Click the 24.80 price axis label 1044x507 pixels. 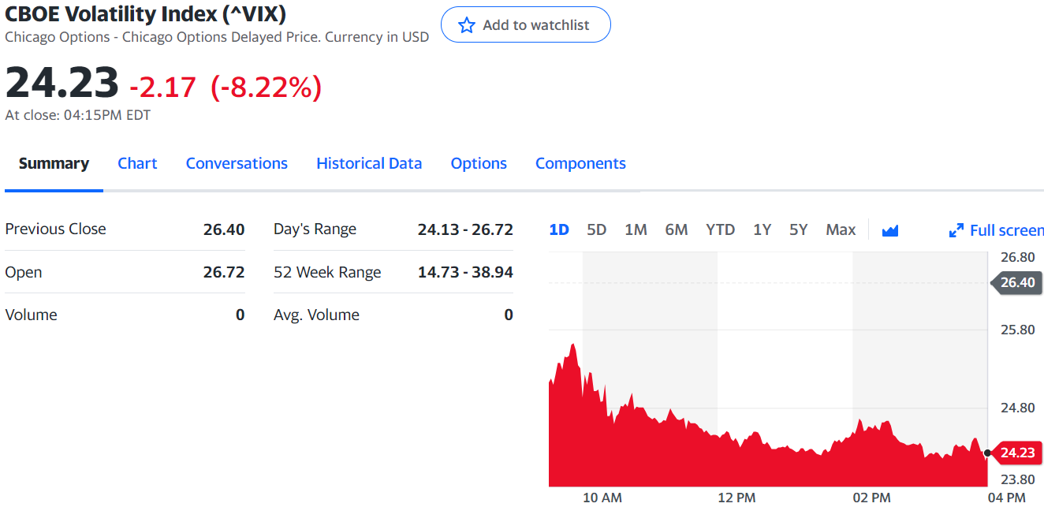click(x=1017, y=408)
